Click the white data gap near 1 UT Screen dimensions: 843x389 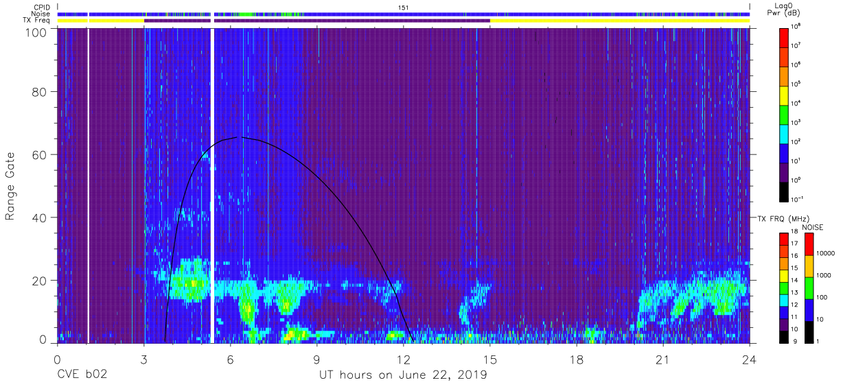[x=89, y=185]
